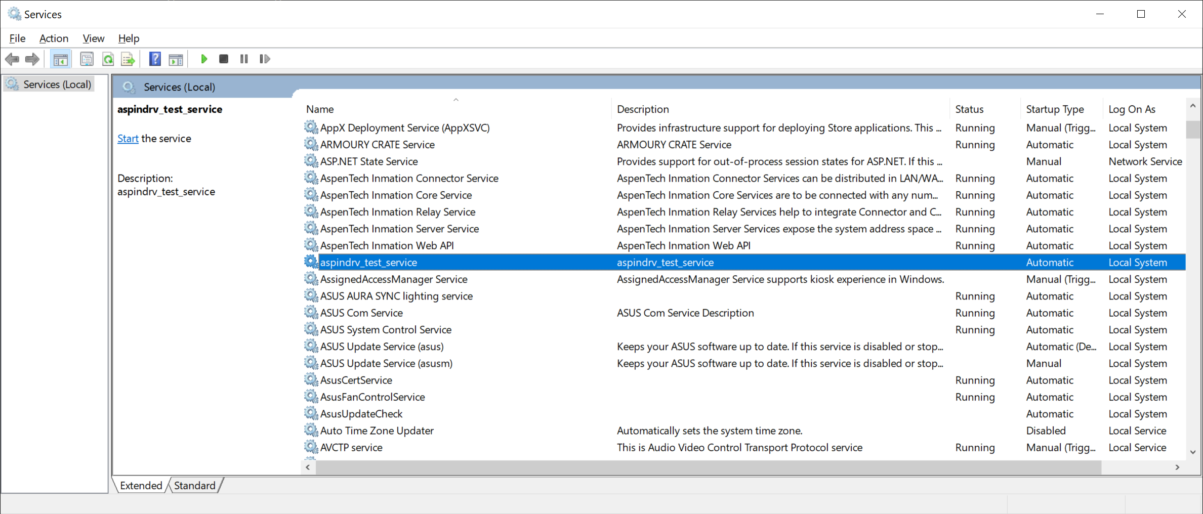The width and height of the screenshot is (1203, 514).
Task: Click the vertical scrollbar down arrow
Action: click(x=1193, y=452)
